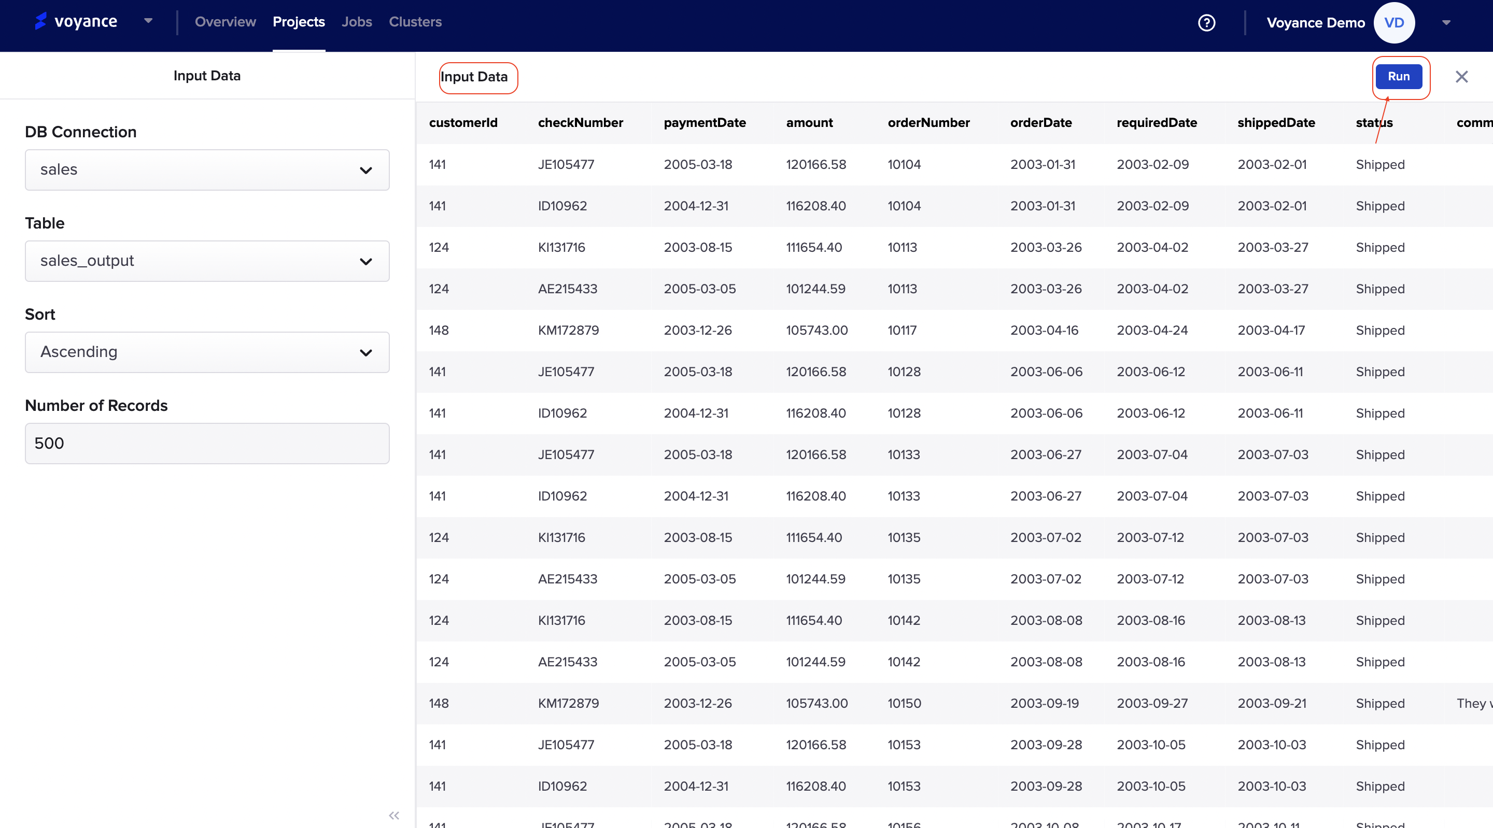Switch to the Jobs tab

coord(357,21)
